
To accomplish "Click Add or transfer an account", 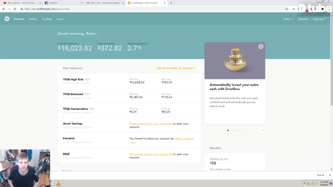I will (x=176, y=68).
